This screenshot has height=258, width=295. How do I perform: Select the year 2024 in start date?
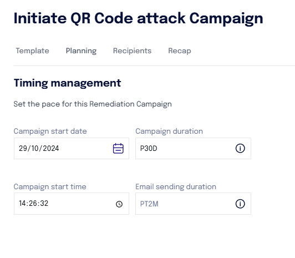click(x=51, y=149)
